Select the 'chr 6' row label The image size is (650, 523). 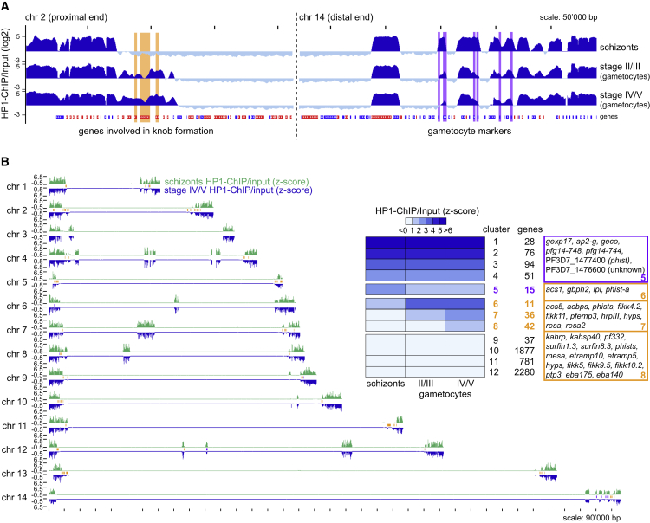(16, 306)
